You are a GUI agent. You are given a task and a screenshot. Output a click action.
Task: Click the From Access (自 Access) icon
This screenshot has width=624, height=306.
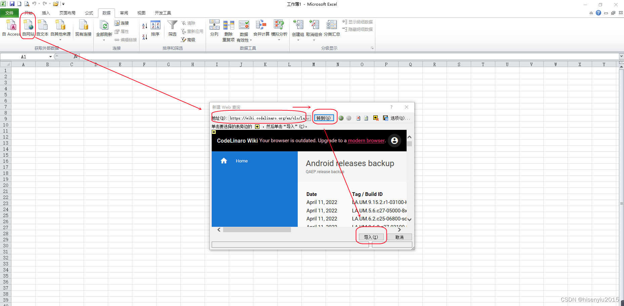[11, 28]
